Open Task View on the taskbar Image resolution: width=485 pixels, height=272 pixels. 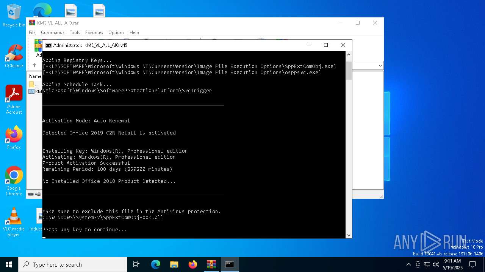pos(136,264)
